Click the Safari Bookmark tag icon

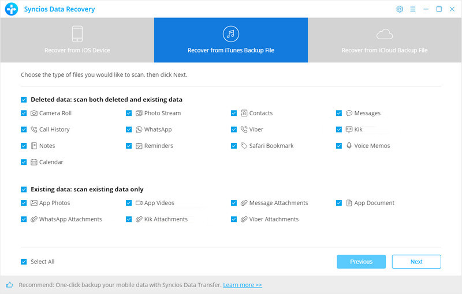coord(244,146)
